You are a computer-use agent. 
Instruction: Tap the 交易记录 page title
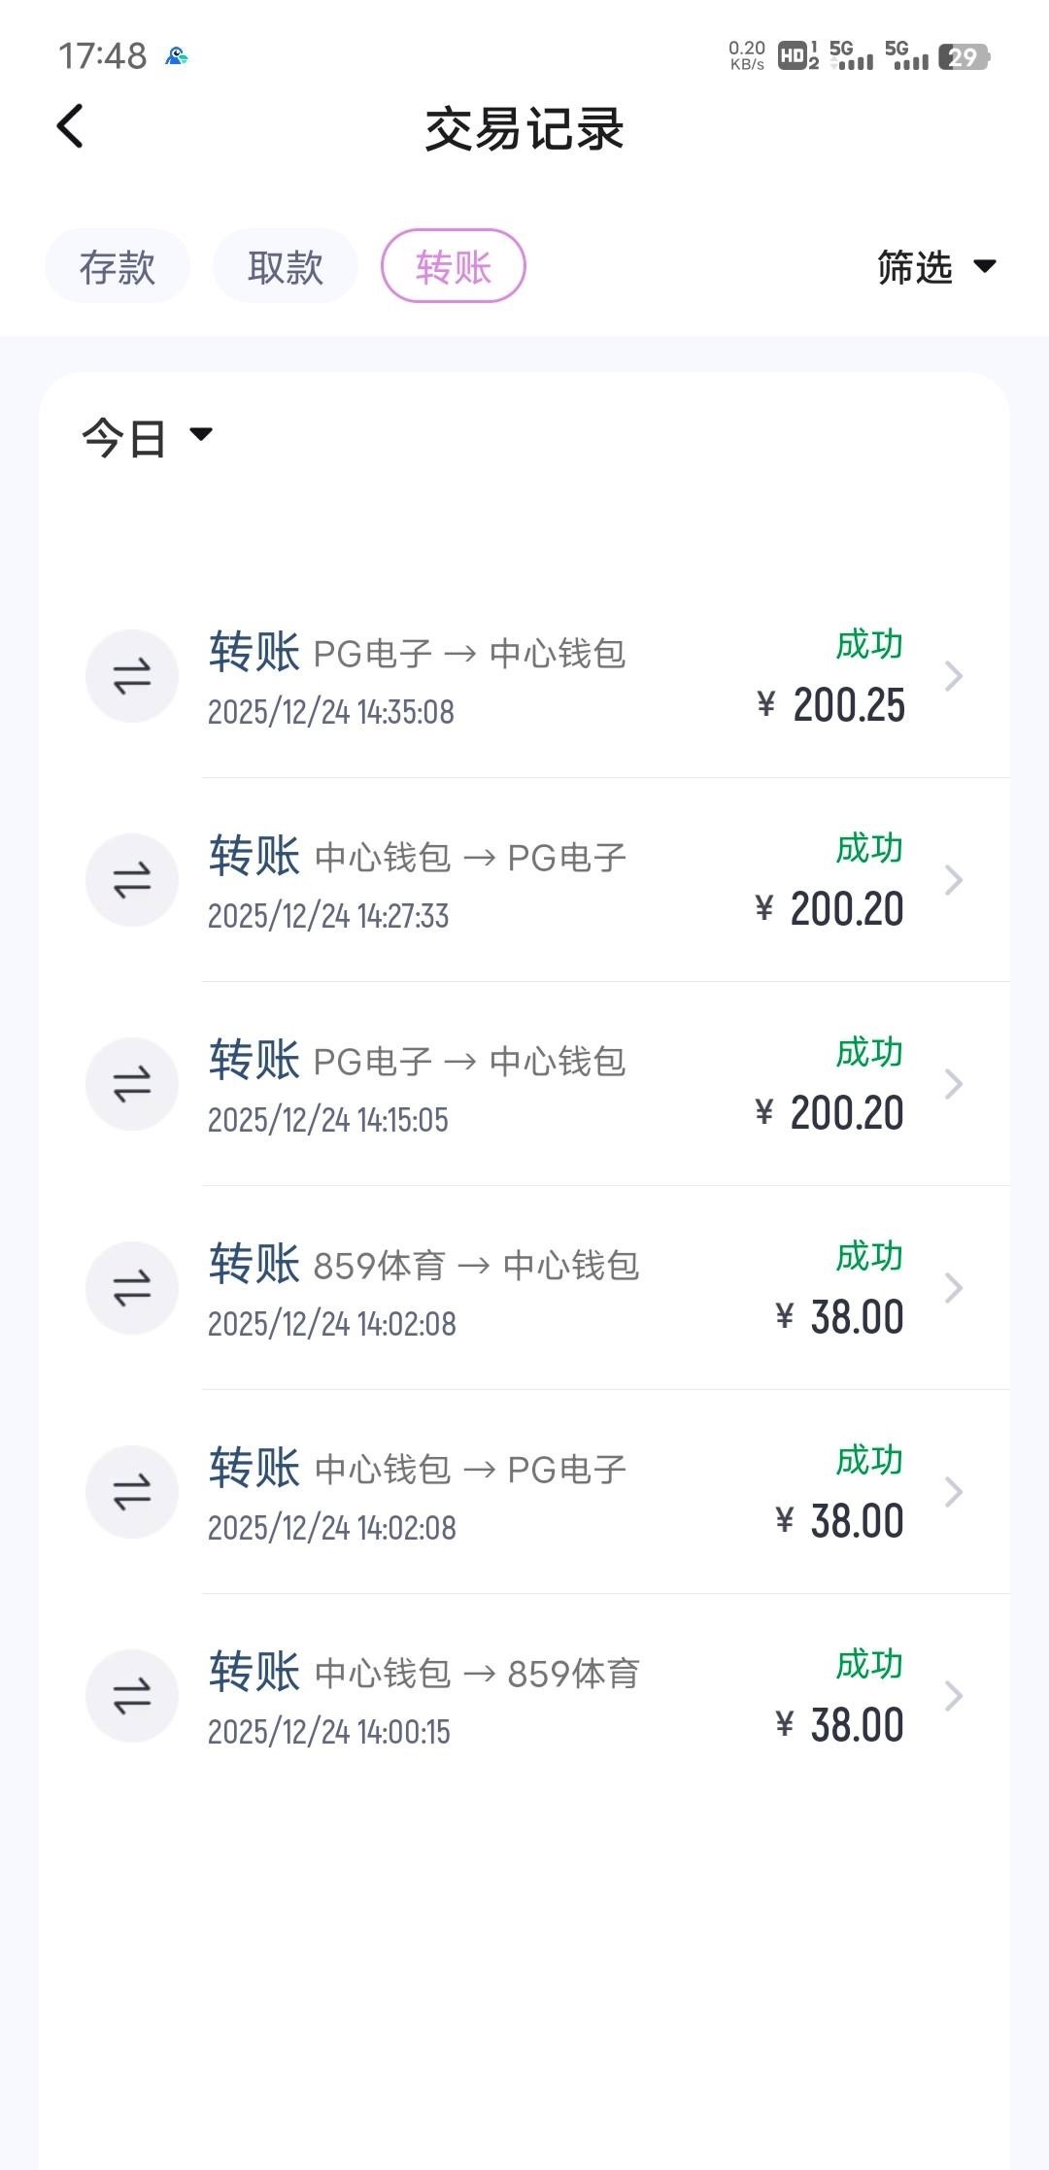click(x=524, y=129)
